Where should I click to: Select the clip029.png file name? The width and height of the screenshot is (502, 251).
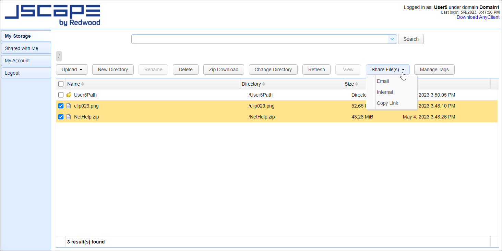[86, 106]
